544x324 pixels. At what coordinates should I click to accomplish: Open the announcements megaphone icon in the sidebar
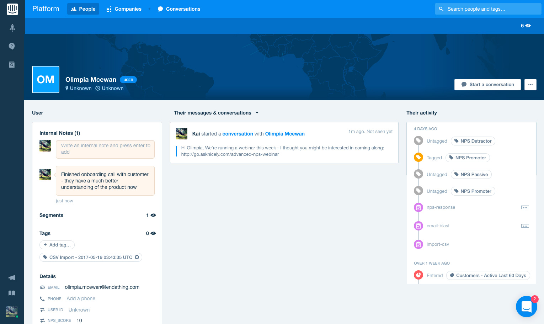point(12,277)
